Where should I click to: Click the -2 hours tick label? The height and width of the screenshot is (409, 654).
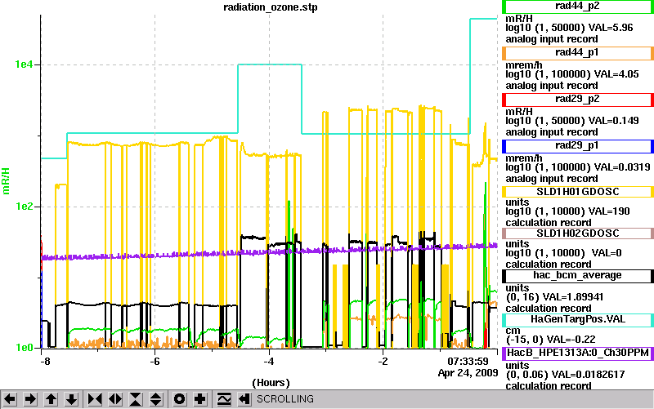coord(383,362)
